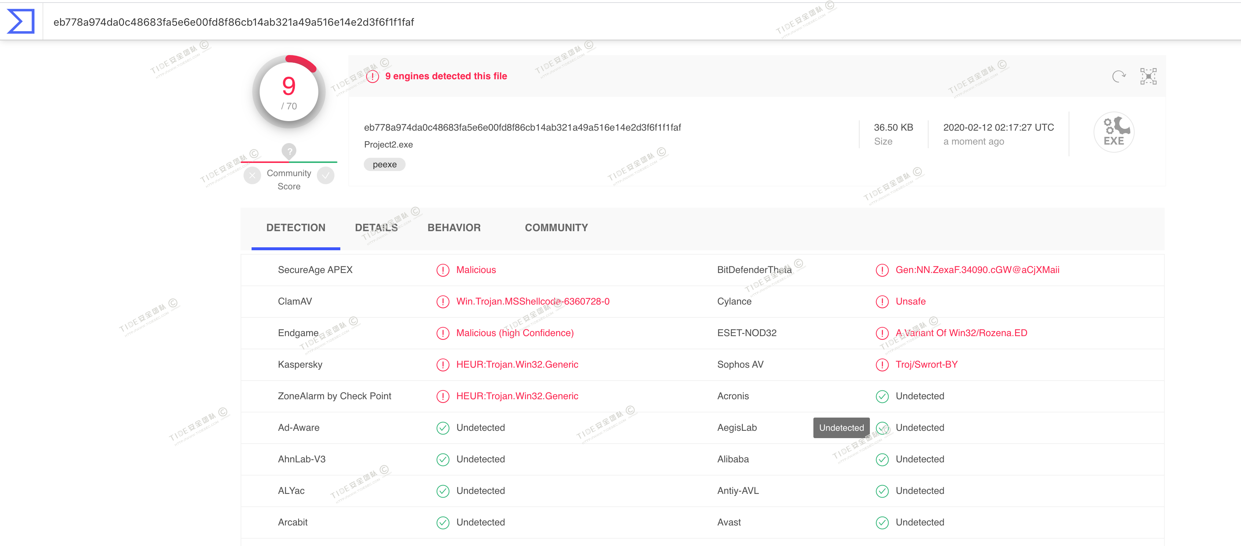This screenshot has width=1241, height=546.
Task: Open the BEHAVIOR tab
Action: [x=453, y=227]
